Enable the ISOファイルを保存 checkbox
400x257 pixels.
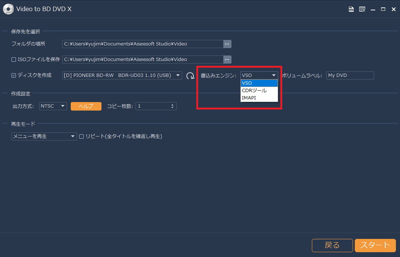pos(14,60)
